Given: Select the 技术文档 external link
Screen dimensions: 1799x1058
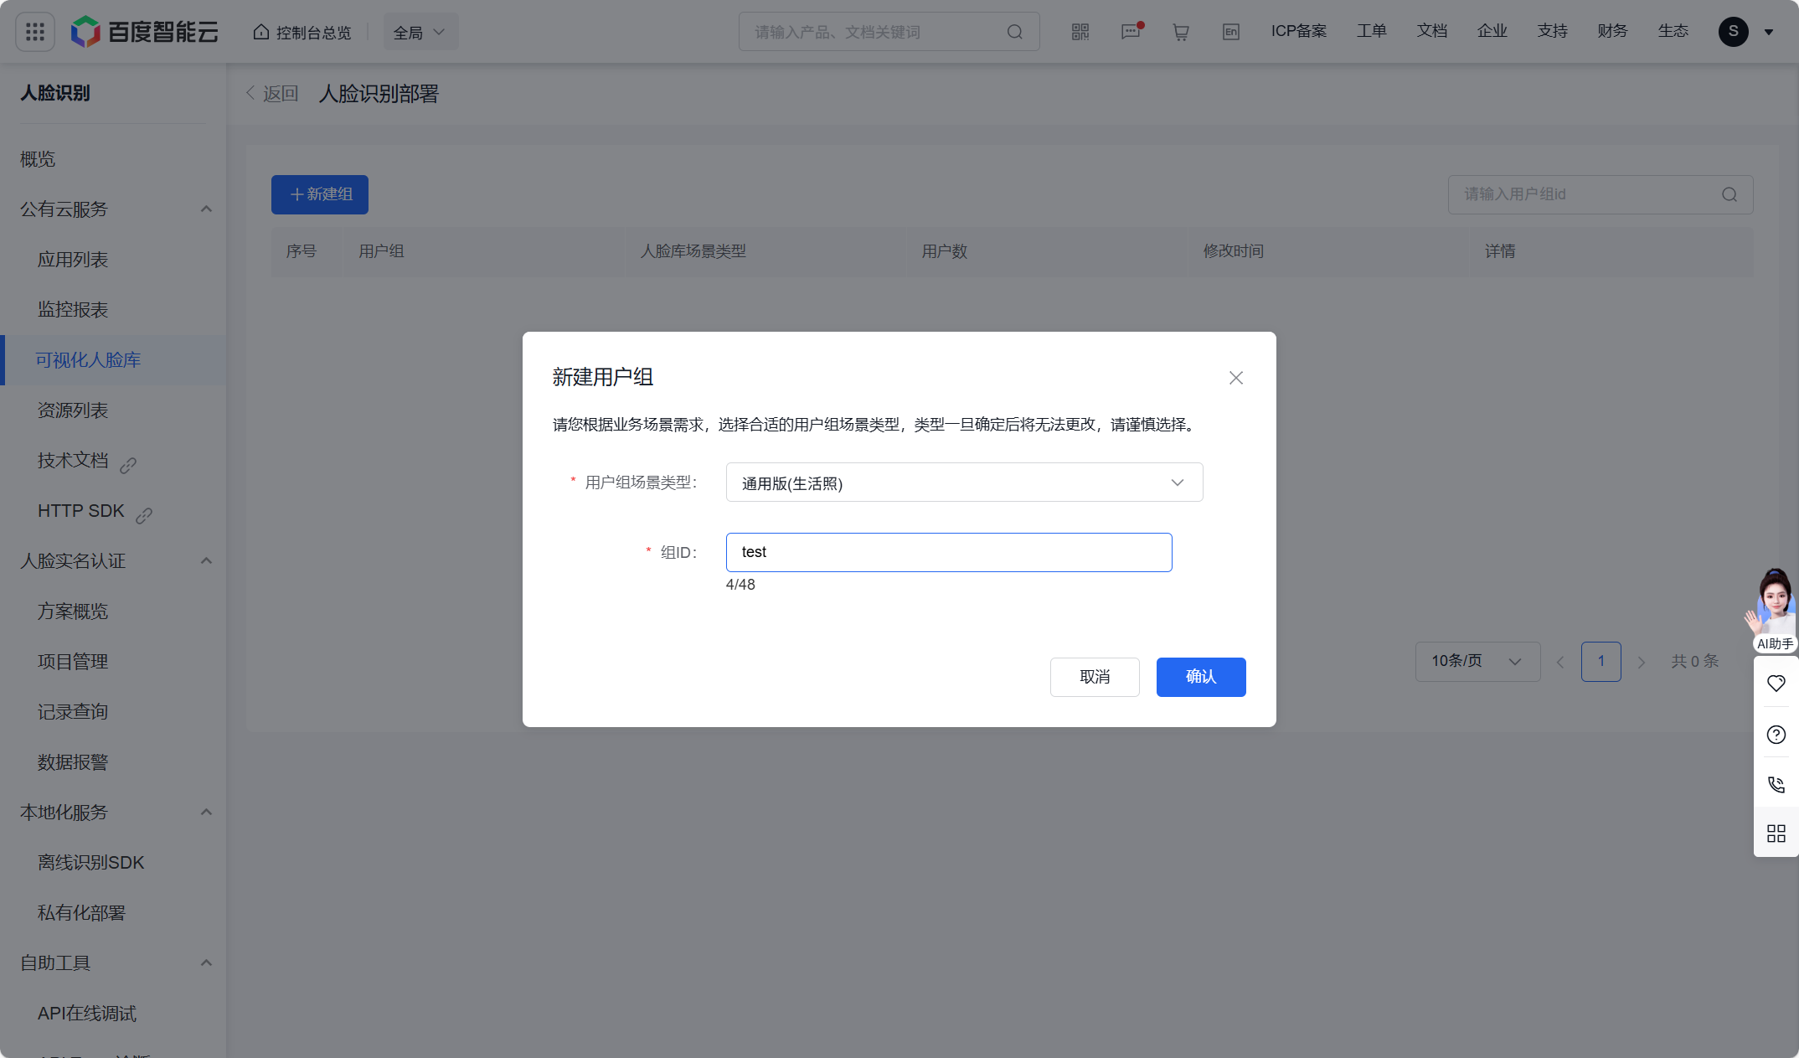Looking at the screenshot, I should tap(74, 460).
